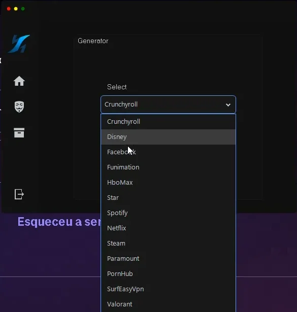Choose the Valorant option
The height and width of the screenshot is (312, 297).
click(x=168, y=304)
